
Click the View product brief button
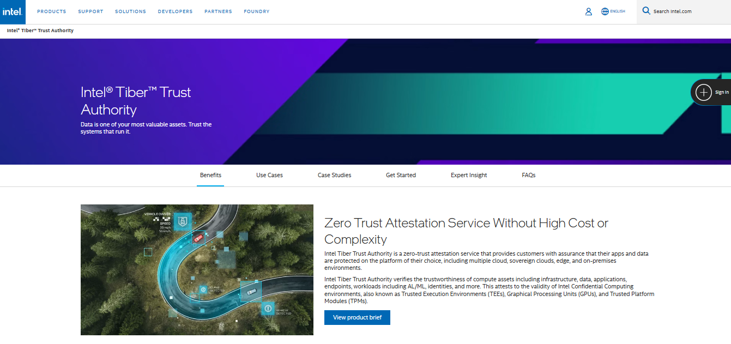click(357, 317)
